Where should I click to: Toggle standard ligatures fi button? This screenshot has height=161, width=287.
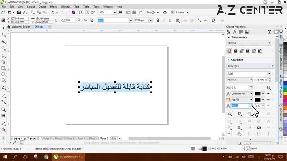coord(229,134)
